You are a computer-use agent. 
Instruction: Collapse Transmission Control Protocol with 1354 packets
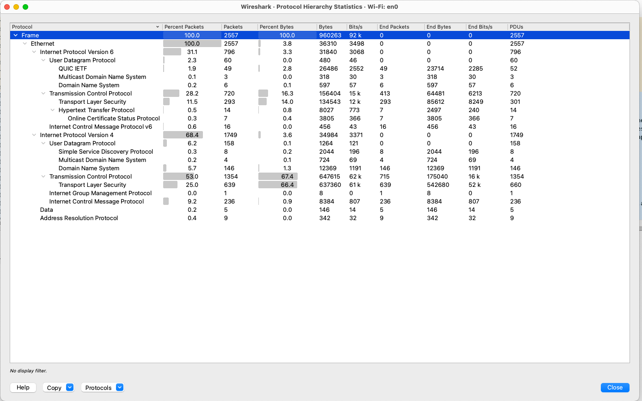tap(43, 177)
